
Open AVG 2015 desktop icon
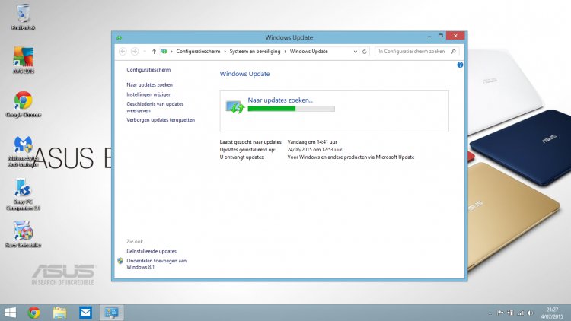(23, 59)
